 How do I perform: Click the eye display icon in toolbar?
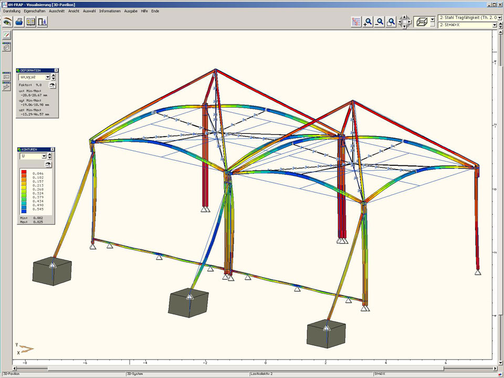tap(7, 22)
